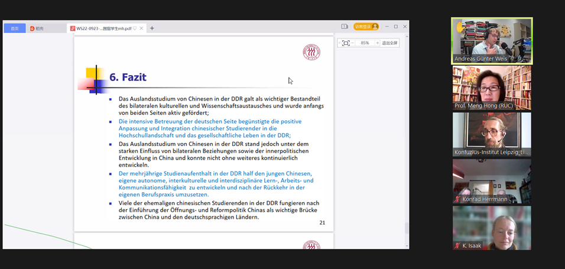The width and height of the screenshot is (565, 269).
Task: Click the 访客登录 guest login button
Action: (x=366, y=27)
